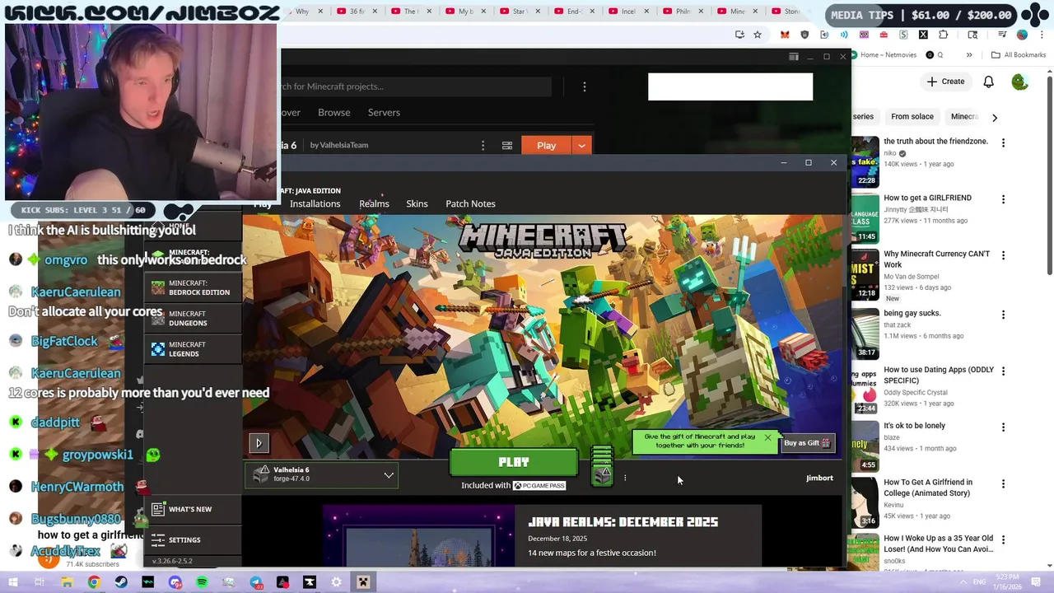Click the launcher version text v.3.26.6-2.5.2
This screenshot has height=593, width=1054.
pyautogui.click(x=172, y=561)
